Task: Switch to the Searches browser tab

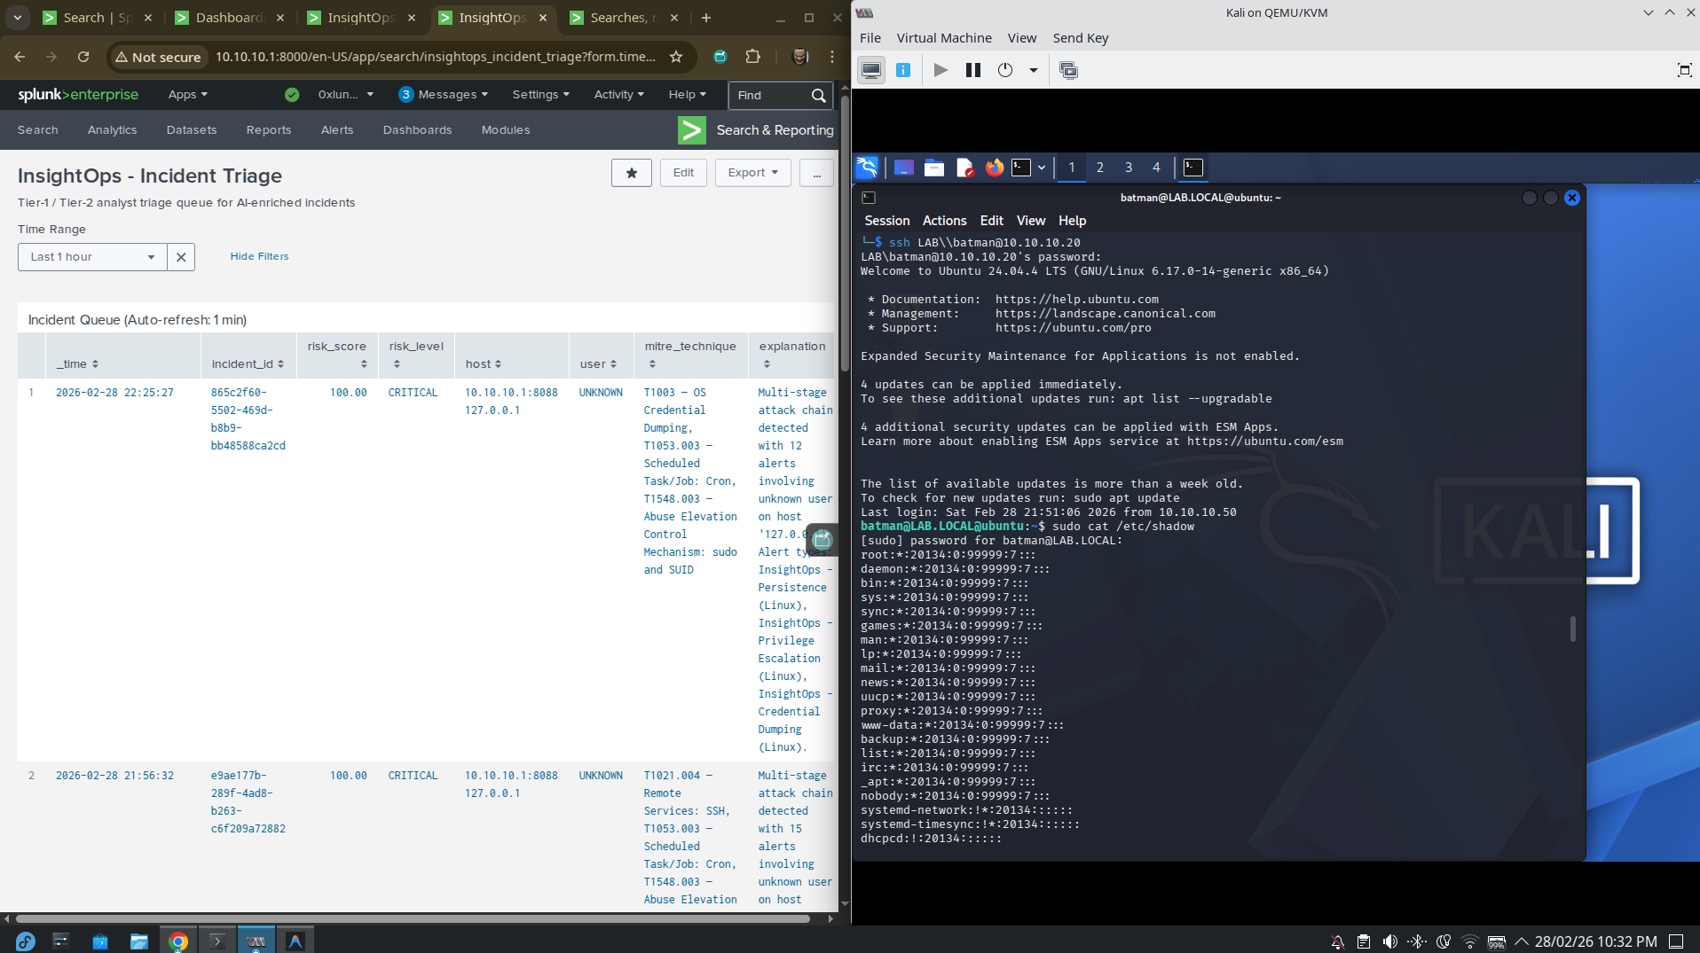Action: [x=624, y=18]
